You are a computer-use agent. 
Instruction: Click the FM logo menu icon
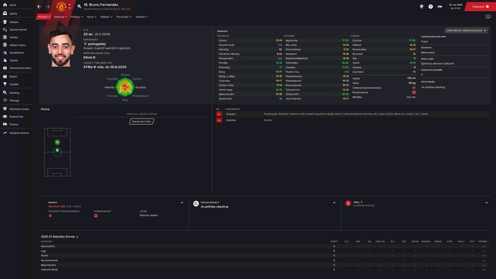tap(440, 7)
